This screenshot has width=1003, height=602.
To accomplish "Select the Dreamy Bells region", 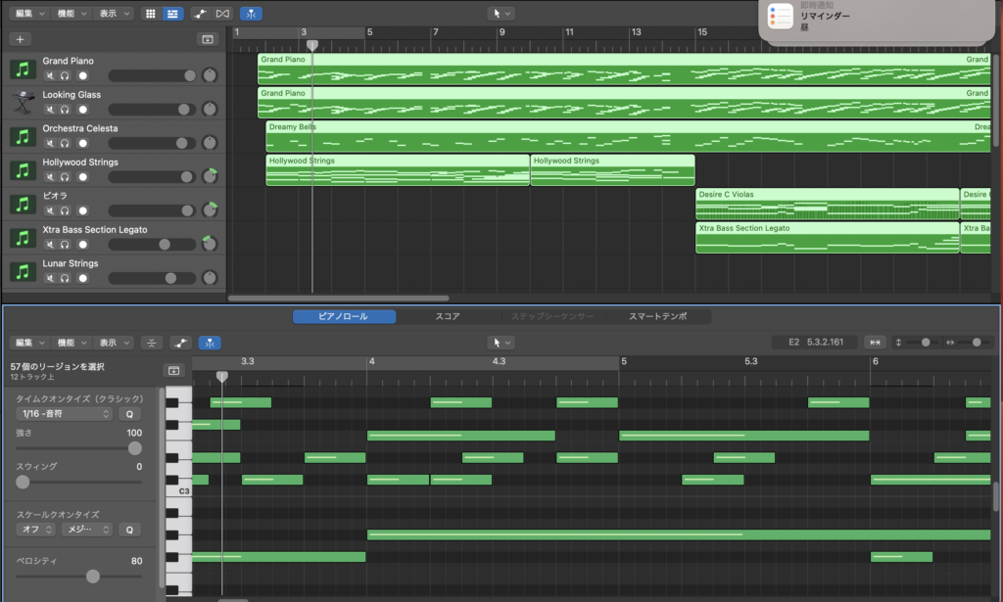I will point(628,137).
